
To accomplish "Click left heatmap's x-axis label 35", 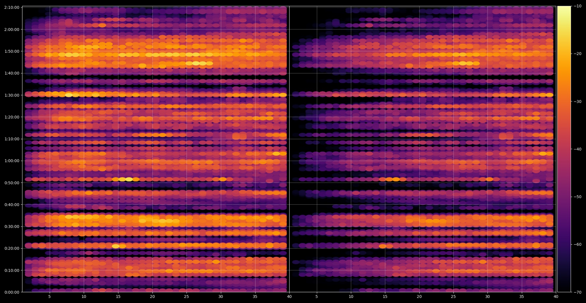I will tap(255, 296).
